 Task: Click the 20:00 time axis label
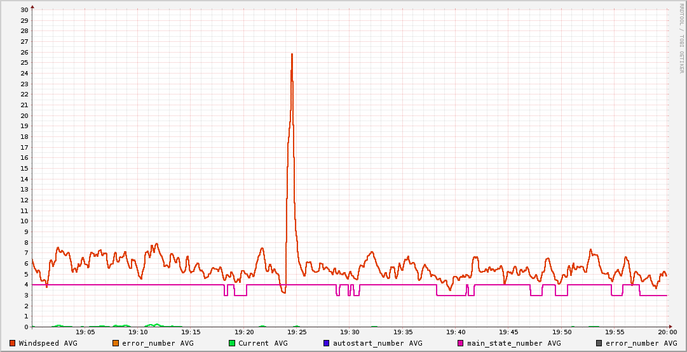tap(667, 332)
